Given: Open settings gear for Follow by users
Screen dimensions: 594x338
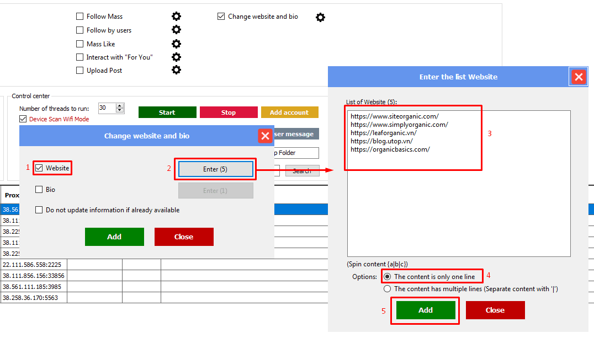Looking at the screenshot, I should [x=176, y=30].
